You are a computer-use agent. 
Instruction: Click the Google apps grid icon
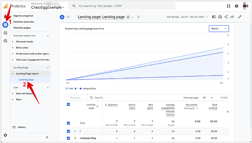tap(228, 6)
